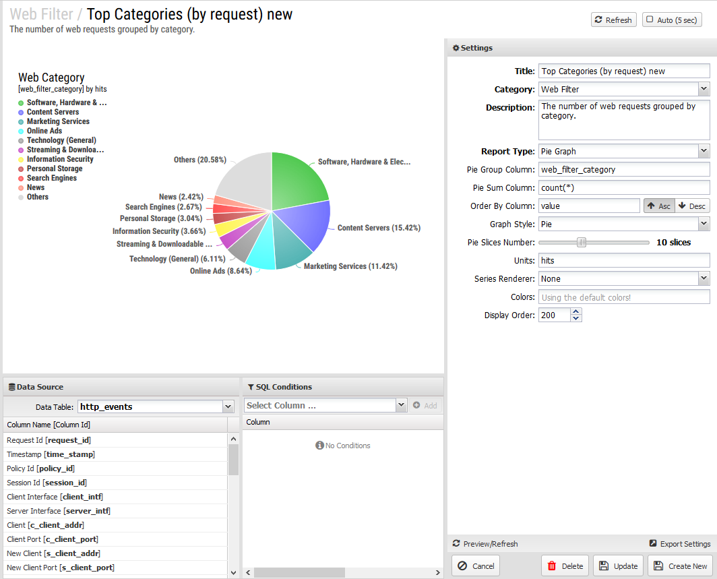The image size is (717, 579).
Task: Open the Series Renderer dropdown
Action: (704, 278)
